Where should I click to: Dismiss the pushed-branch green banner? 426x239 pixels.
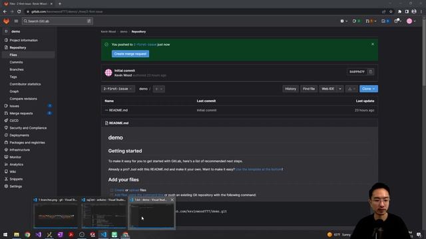click(373, 44)
